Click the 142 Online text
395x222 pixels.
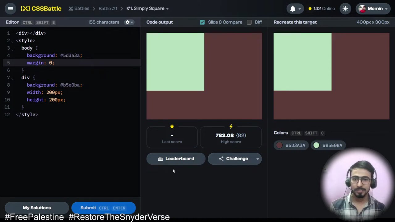[324, 9]
